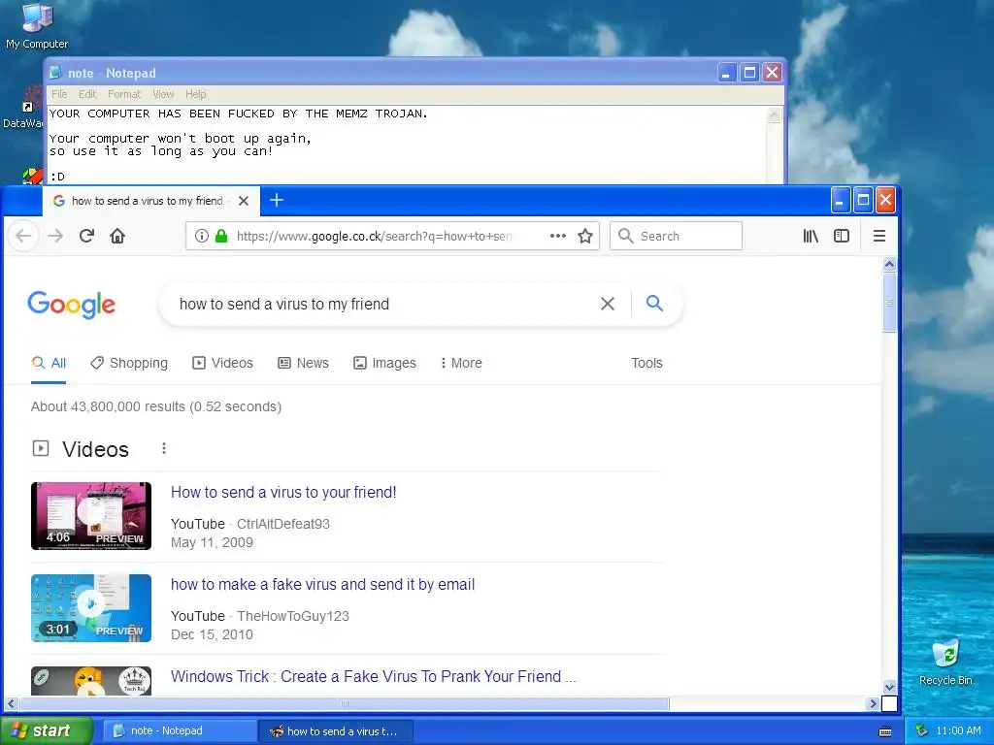Open Notepad Format menu

[124, 94]
